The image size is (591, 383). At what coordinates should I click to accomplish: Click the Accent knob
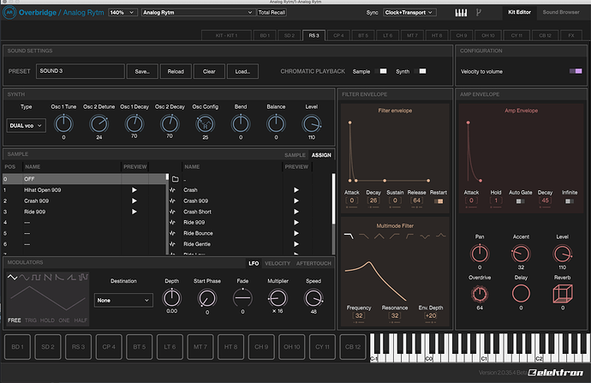[x=521, y=254]
